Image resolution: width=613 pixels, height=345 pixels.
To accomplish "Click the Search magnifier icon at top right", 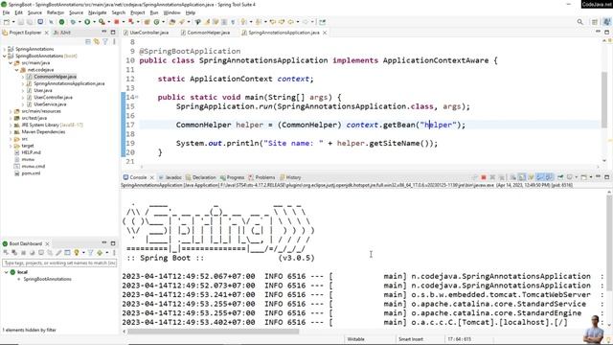I will click(580, 22).
